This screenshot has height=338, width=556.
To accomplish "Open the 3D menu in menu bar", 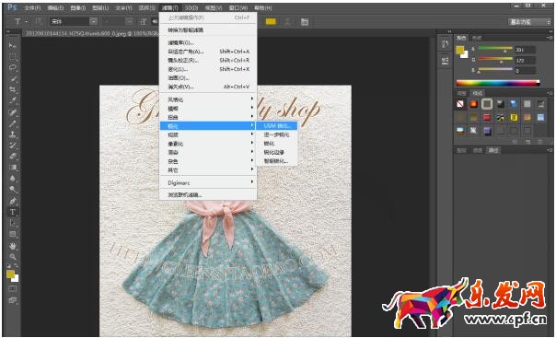I will pos(191,7).
